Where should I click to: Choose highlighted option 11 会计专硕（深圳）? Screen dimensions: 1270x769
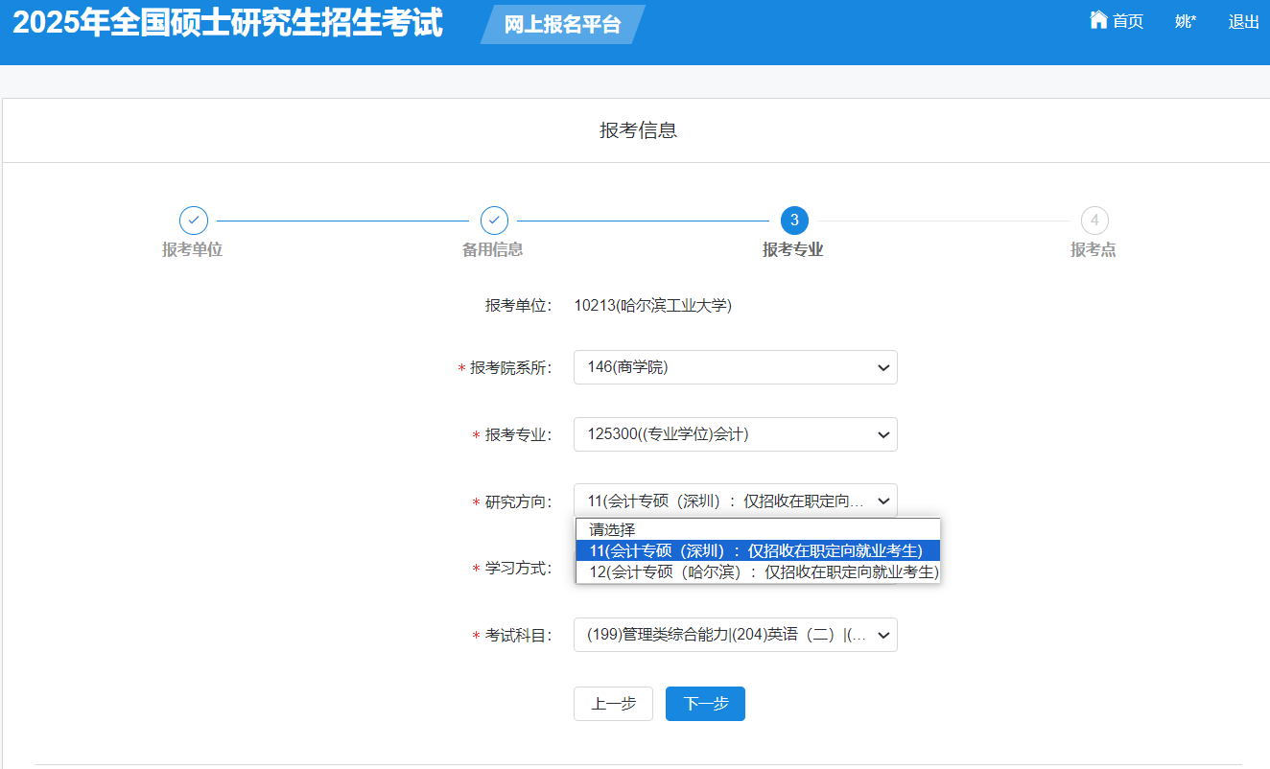[x=757, y=550]
